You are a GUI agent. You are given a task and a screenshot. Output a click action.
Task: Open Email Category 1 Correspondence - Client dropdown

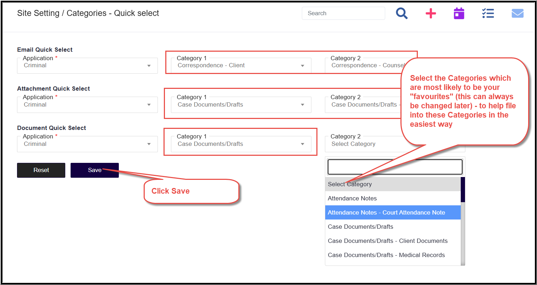click(241, 65)
